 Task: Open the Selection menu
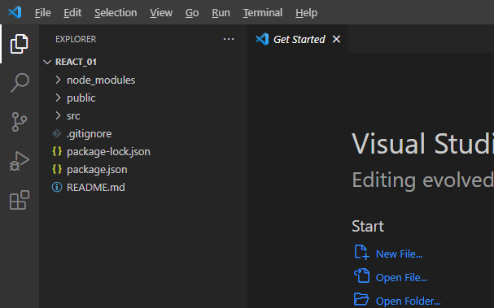tap(116, 12)
